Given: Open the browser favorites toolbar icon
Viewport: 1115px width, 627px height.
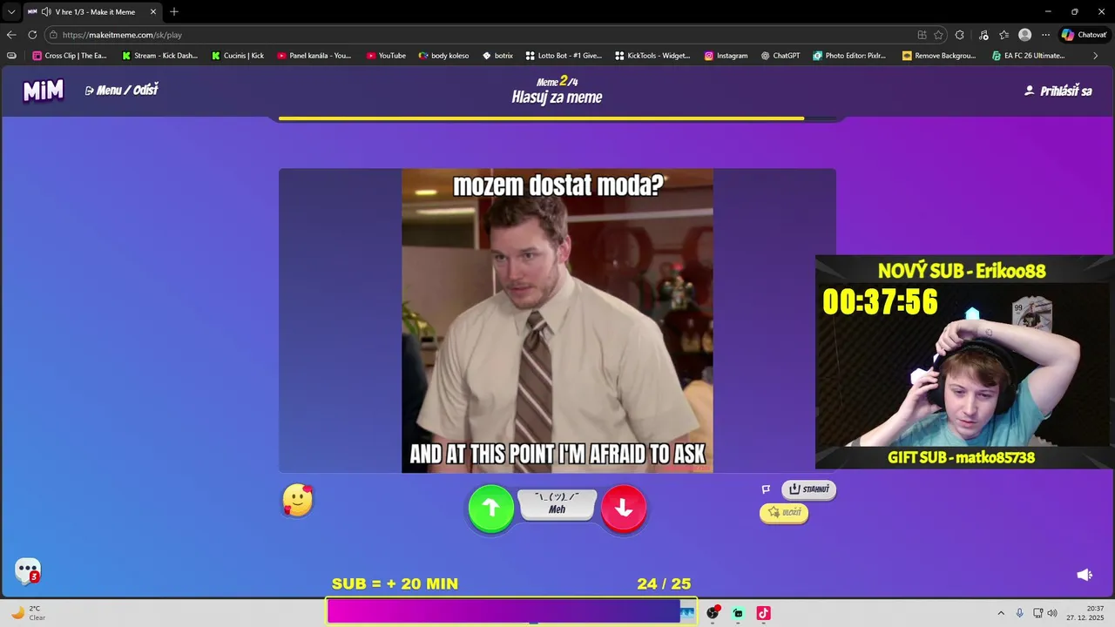Looking at the screenshot, I should coord(1004,35).
